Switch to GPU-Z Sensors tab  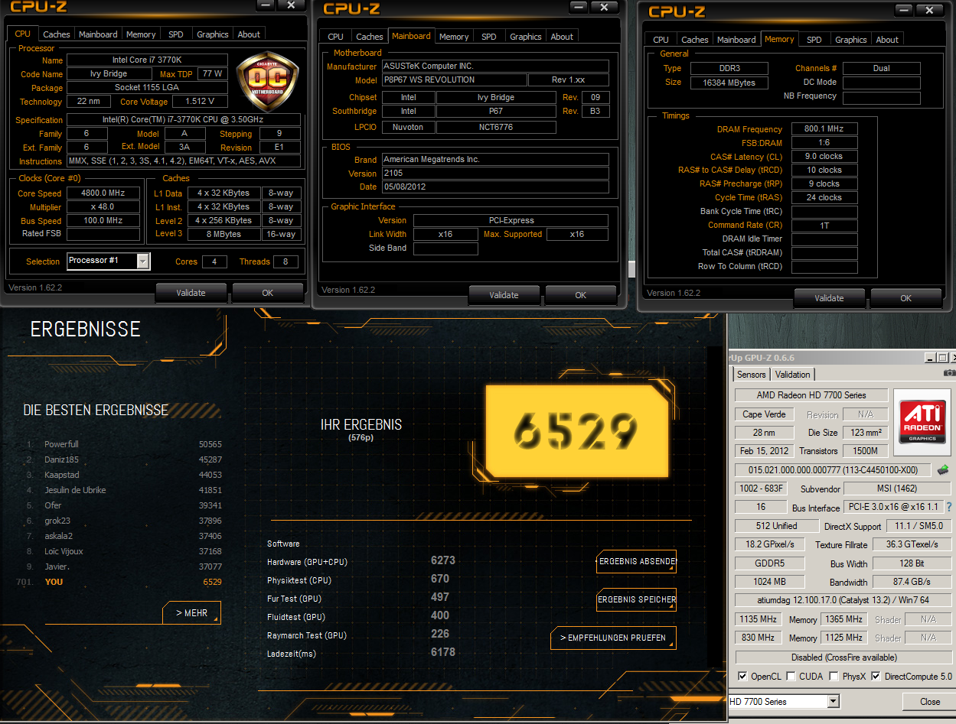point(751,375)
